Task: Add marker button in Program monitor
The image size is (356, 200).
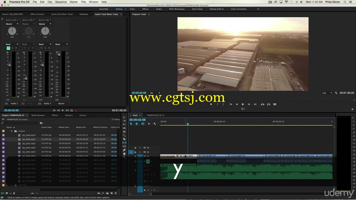Action: coord(211,104)
